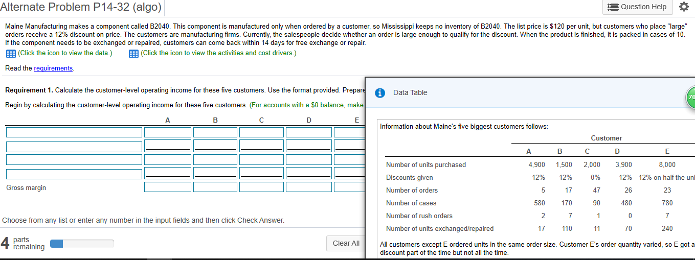This screenshot has width=695, height=260.
Task: Click the 'Gross margin' row label
Action: click(26, 187)
